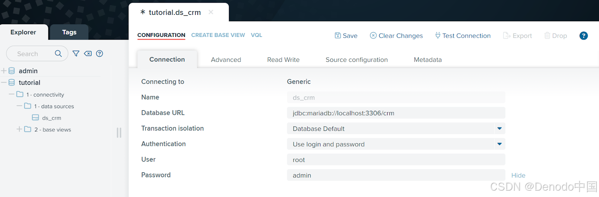The height and width of the screenshot is (197, 599).
Task: Select the 'ds_crm' tree item label
Action: [x=52, y=118]
